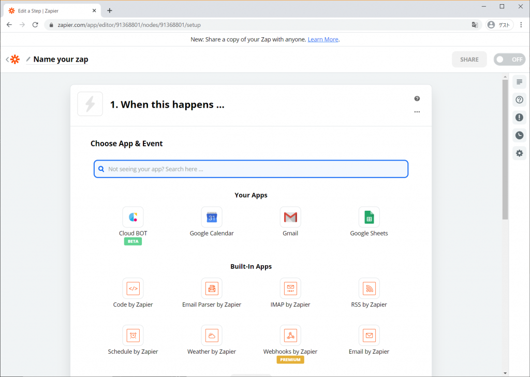
Task: Click the lightning bolt trigger icon
Action: coord(90,104)
